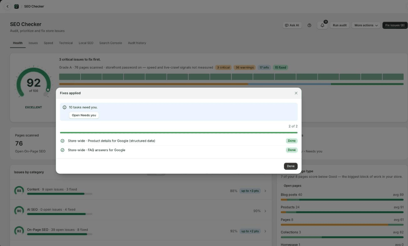The height and width of the screenshot is (246, 408).
Task: Click check icon for FAQ answers for Google
Action: (x=63, y=150)
